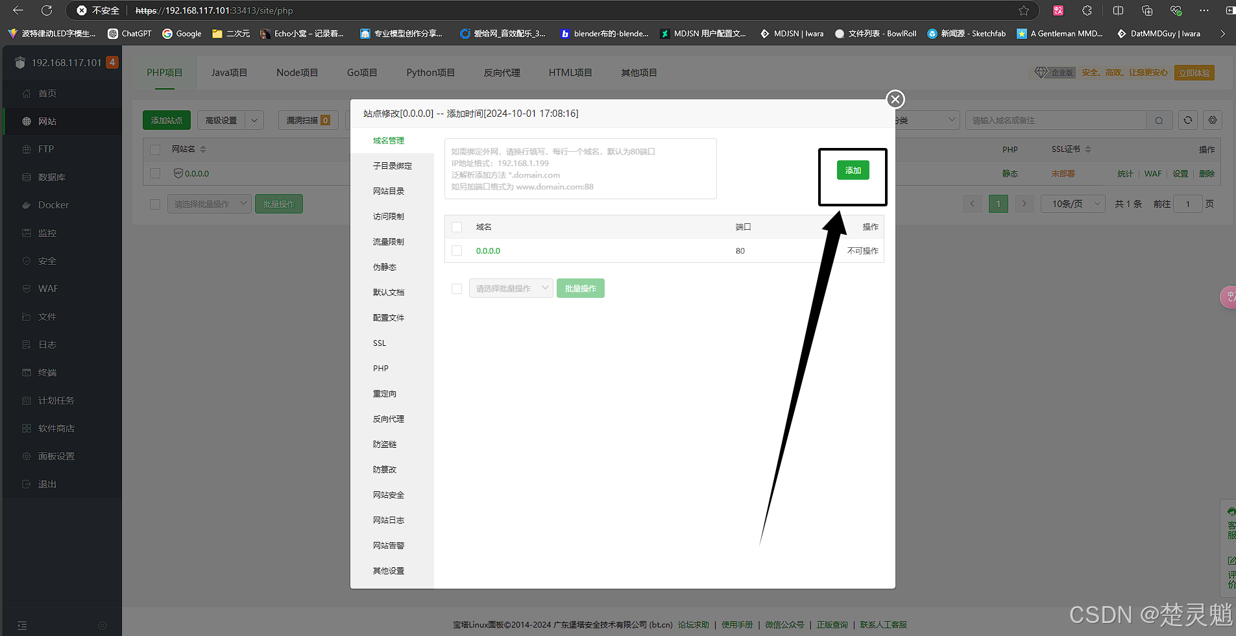
Task: Select the SSL tab in dialog
Action: click(392, 343)
